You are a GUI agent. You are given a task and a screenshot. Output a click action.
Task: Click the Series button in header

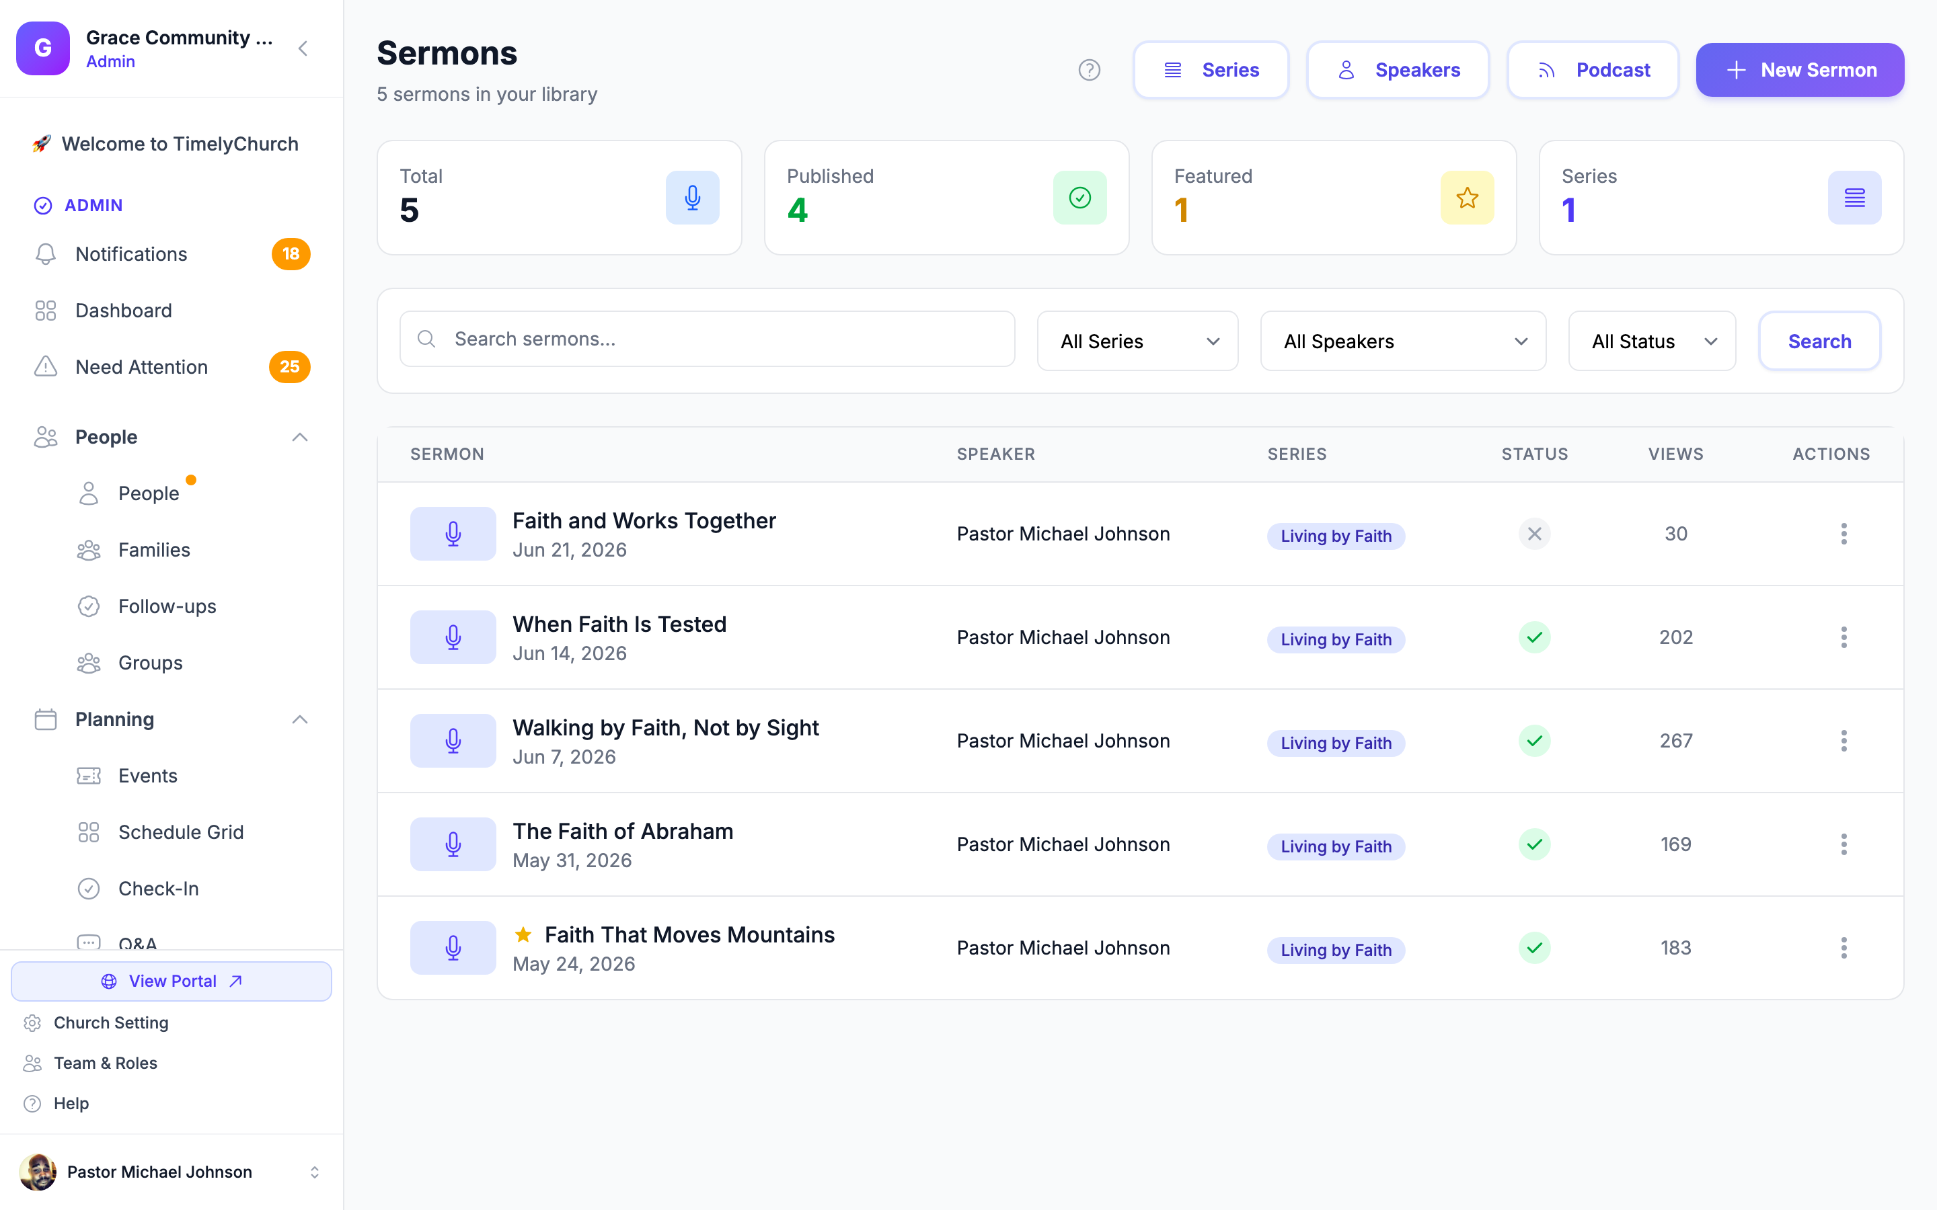point(1210,71)
